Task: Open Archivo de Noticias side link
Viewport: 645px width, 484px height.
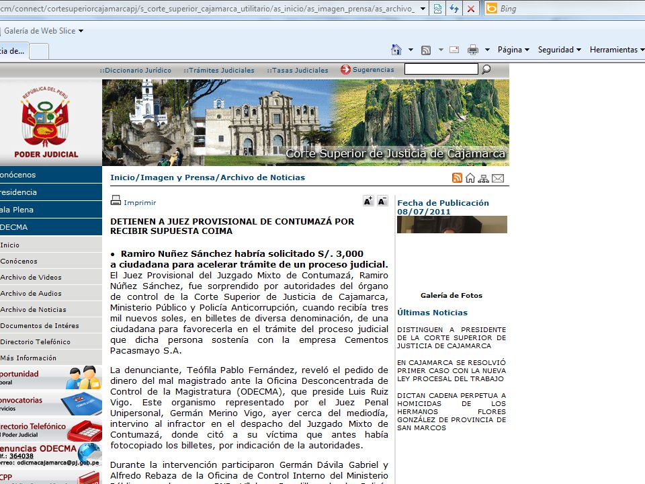Action: click(51, 309)
